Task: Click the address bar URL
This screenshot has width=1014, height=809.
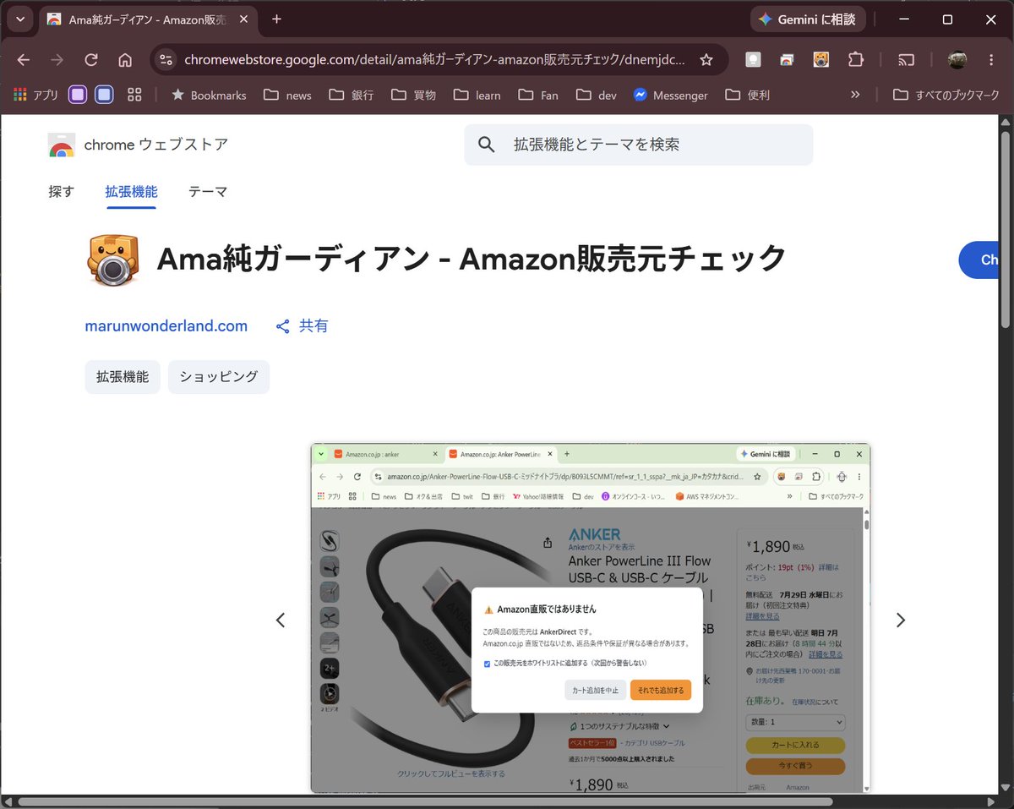Action: 435,59
